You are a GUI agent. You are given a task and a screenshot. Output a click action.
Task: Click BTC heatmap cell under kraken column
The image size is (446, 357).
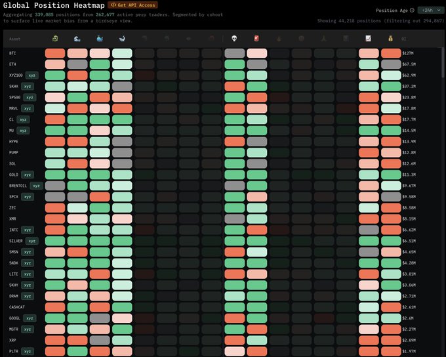coord(55,53)
